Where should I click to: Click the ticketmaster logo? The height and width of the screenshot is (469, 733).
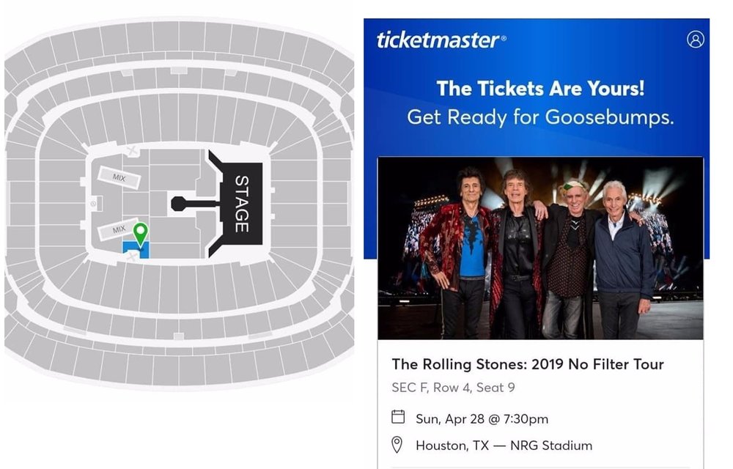click(441, 40)
